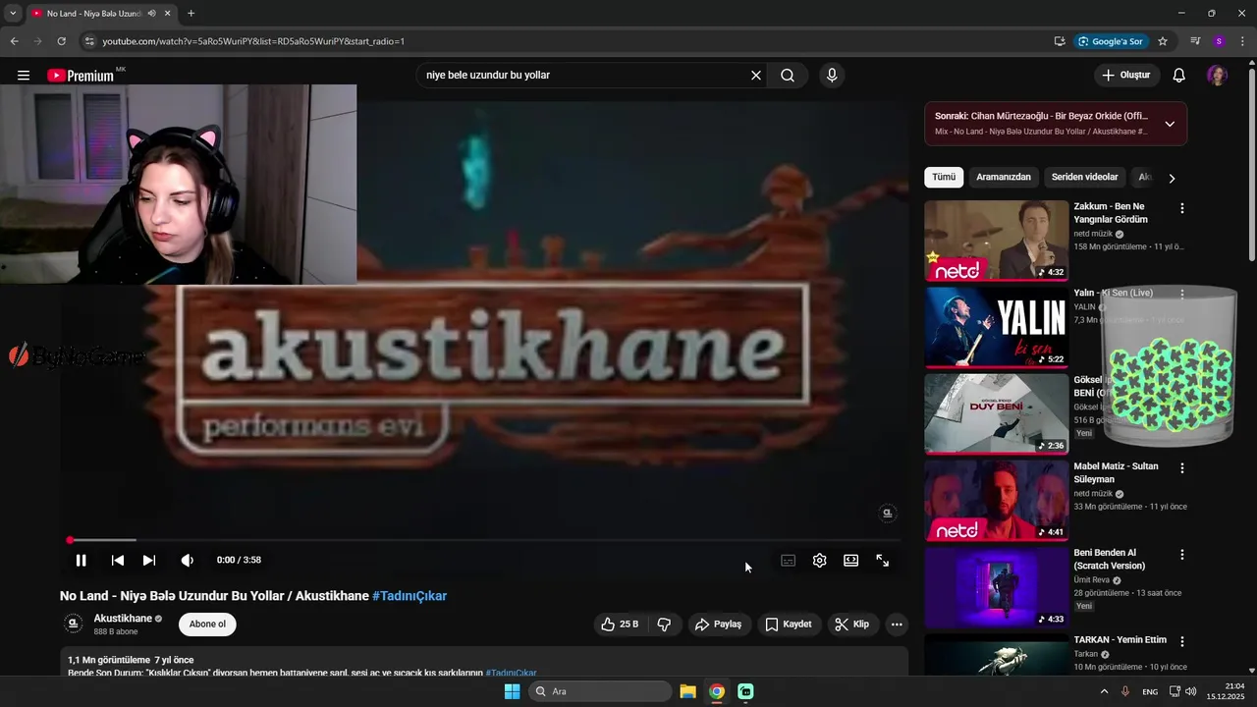1257x707 pixels.
Task: Open media control icon in Chrome toolbar
Action: [1195, 41]
